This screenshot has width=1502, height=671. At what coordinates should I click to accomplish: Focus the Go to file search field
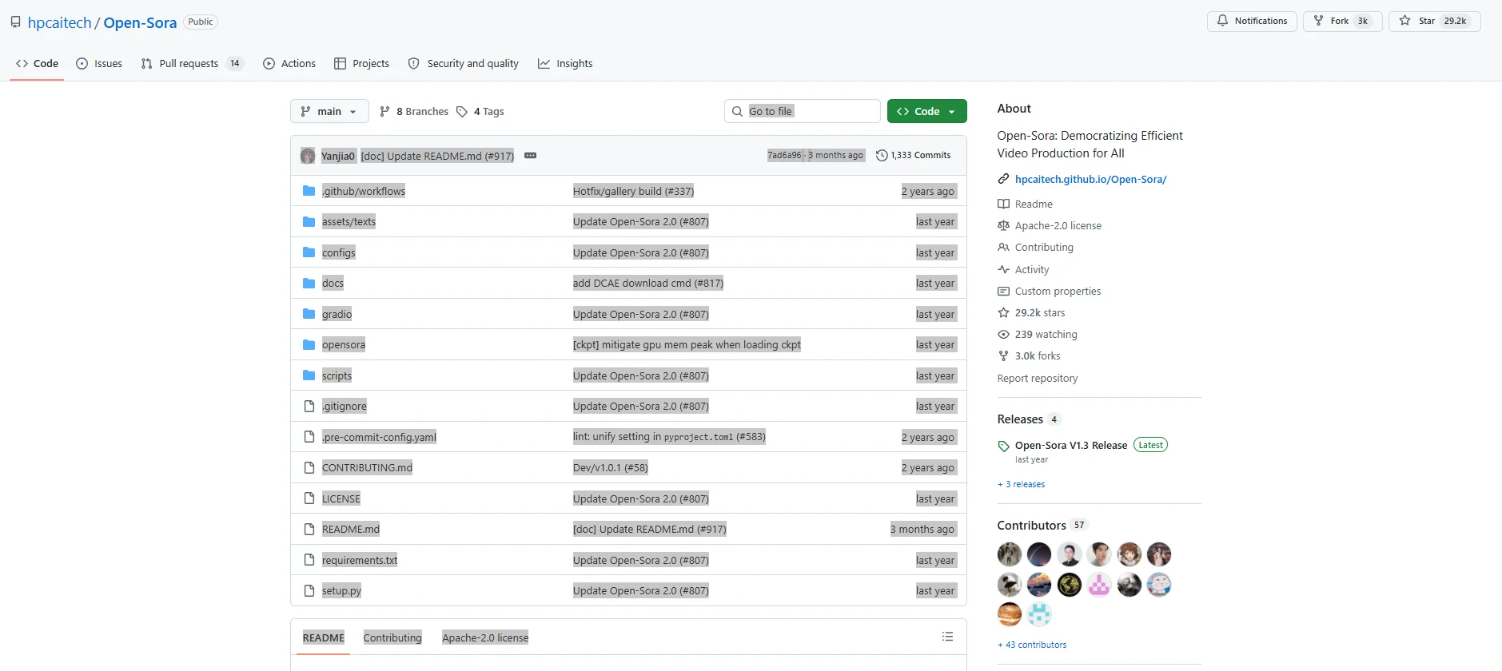point(802,112)
